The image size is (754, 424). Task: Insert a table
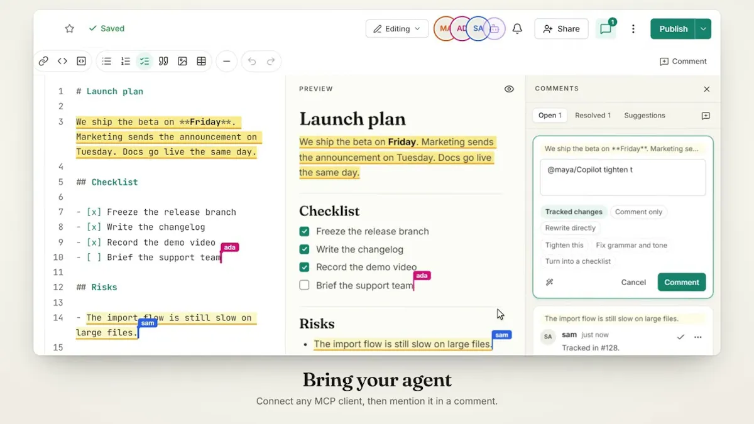click(201, 61)
